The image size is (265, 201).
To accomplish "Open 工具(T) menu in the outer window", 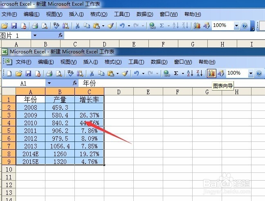I will click(122, 14).
